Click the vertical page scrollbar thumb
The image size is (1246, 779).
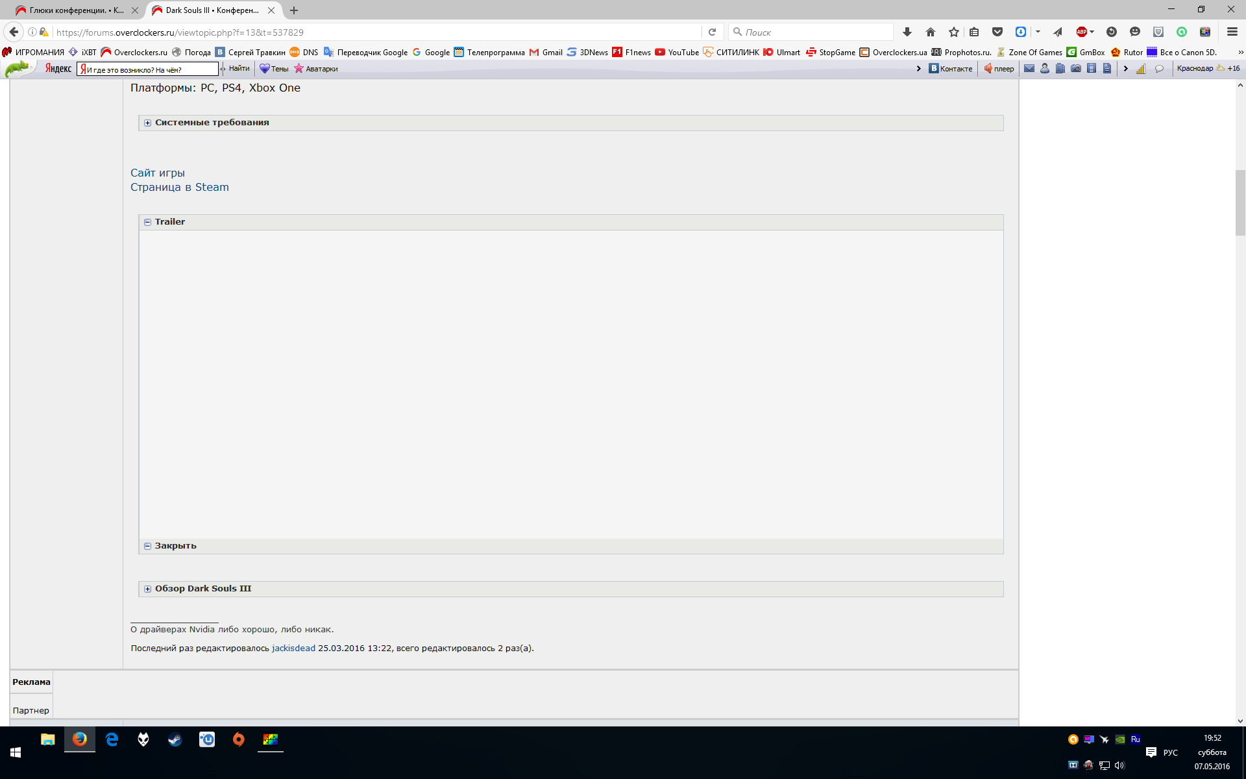click(1240, 203)
